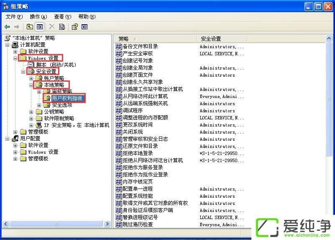Expand 管理模板 under 计算机配置
The width and height of the screenshot is (335, 240).
15,132
